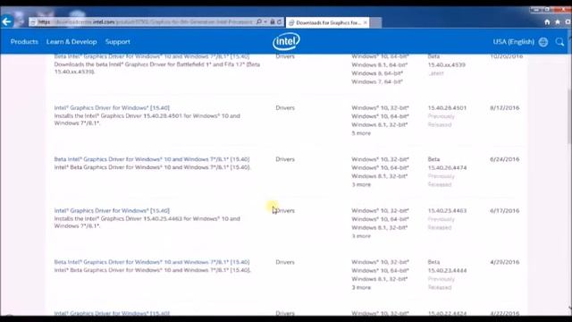Select the Downloads for Graphics tab
This screenshot has width=572, height=322.
click(327, 22)
